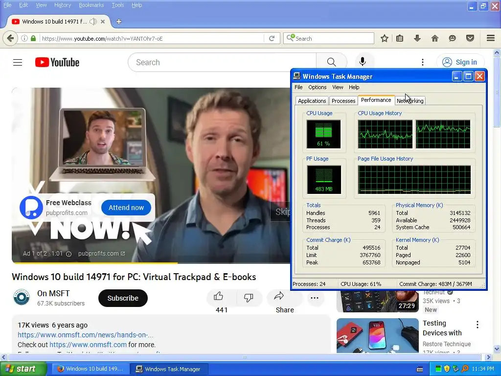This screenshot has width=501, height=376.
Task: Go back with the Firefox back arrow
Action: click(x=10, y=38)
